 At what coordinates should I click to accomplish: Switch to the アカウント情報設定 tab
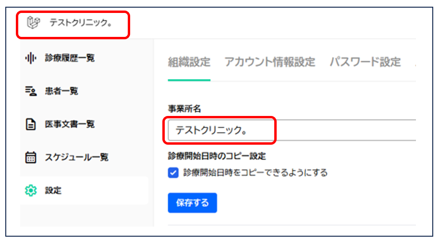pyautogui.click(x=269, y=62)
